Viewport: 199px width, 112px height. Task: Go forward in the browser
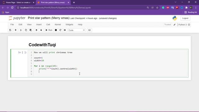[7, 7]
